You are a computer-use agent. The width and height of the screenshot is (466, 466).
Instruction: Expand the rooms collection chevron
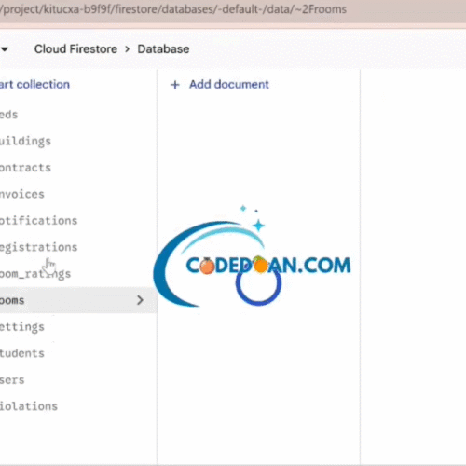[x=140, y=300]
